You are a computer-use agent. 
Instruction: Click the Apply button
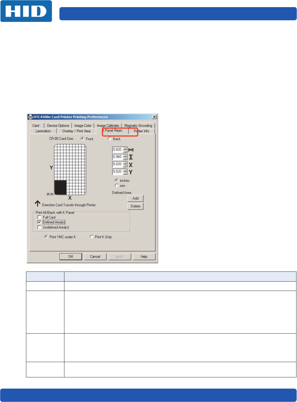[120, 257]
